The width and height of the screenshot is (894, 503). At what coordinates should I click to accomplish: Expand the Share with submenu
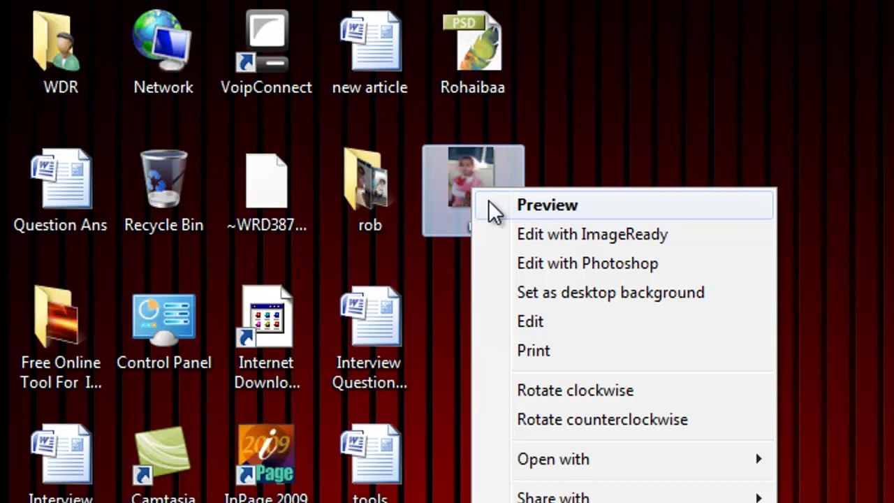coord(624,495)
